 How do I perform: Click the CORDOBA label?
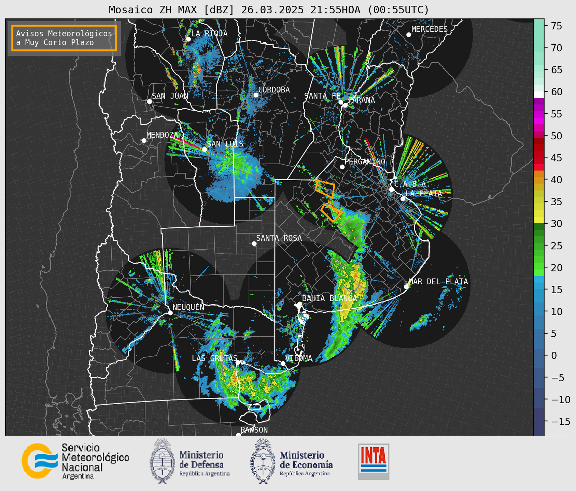274,90
